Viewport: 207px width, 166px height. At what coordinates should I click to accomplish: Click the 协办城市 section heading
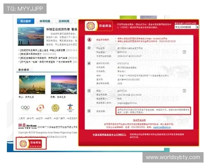[23, 70]
